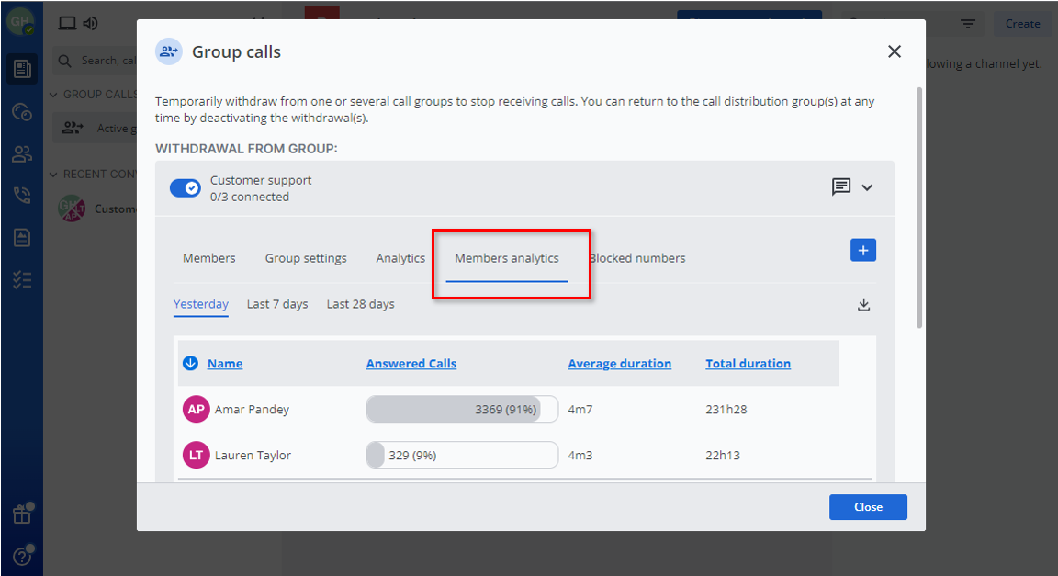Collapse the GROUP CALLS section
The image size is (1058, 576).
(54, 95)
